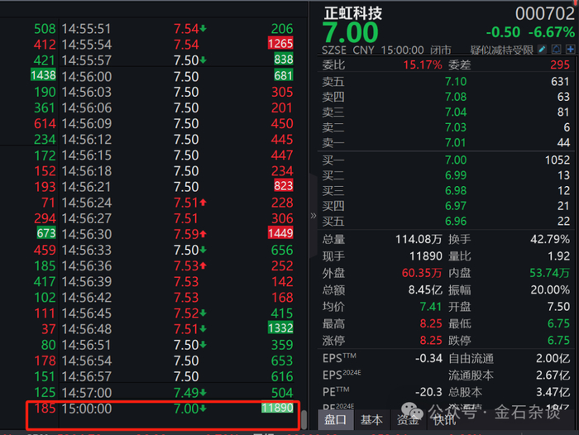This screenshot has width=579, height=435.
Task: Click the 卖二 ask price 7.03
Action: point(456,127)
